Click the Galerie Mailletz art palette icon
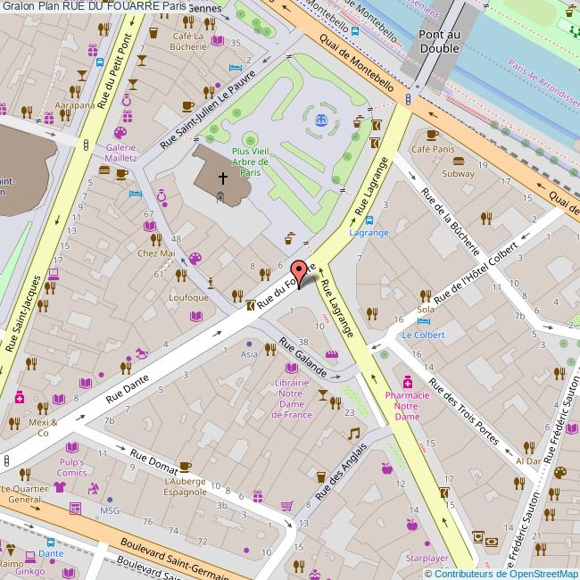Screen dimensions: 580x580 120,134
